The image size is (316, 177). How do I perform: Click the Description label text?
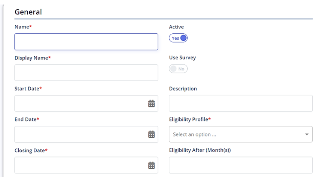coord(183,89)
